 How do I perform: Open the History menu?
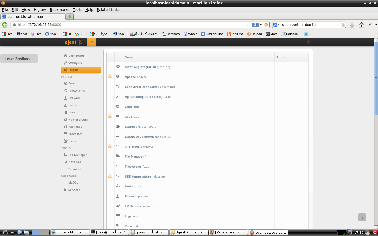pos(40,10)
